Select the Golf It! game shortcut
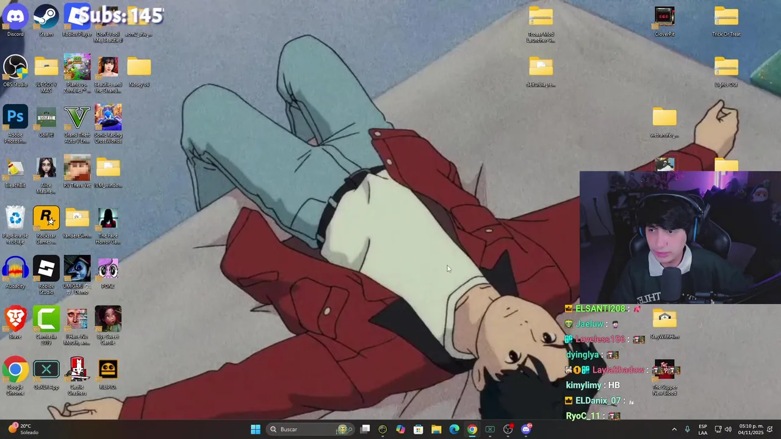This screenshot has width=781, height=439. pos(46,121)
